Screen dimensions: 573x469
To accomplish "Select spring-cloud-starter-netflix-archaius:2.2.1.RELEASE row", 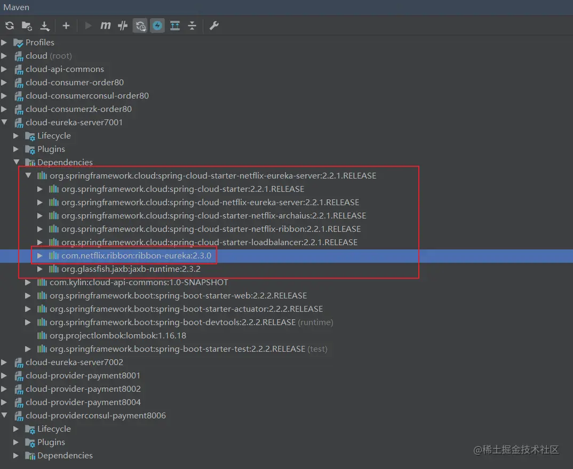I will pos(213,216).
